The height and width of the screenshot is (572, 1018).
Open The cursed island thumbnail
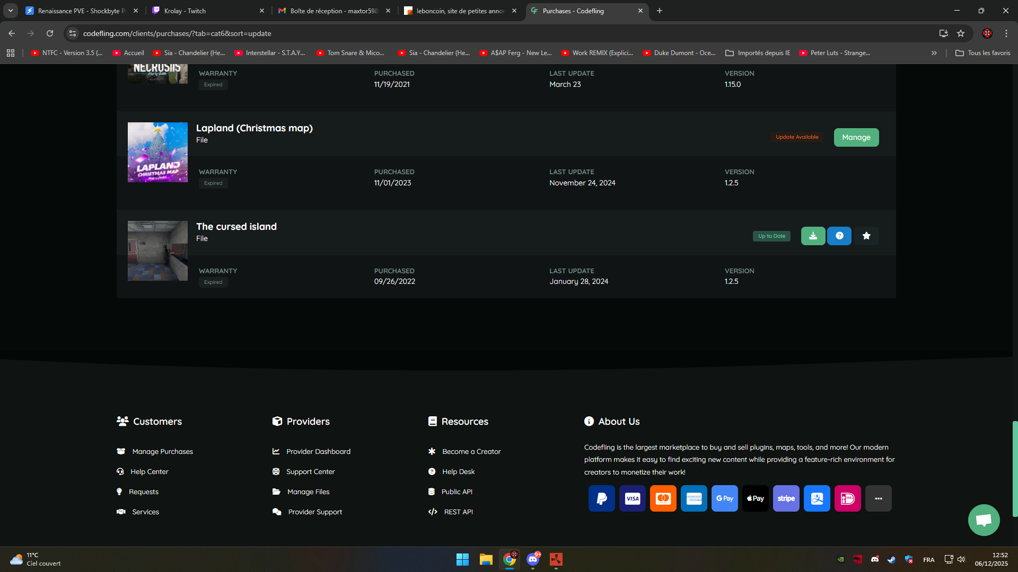[157, 251]
